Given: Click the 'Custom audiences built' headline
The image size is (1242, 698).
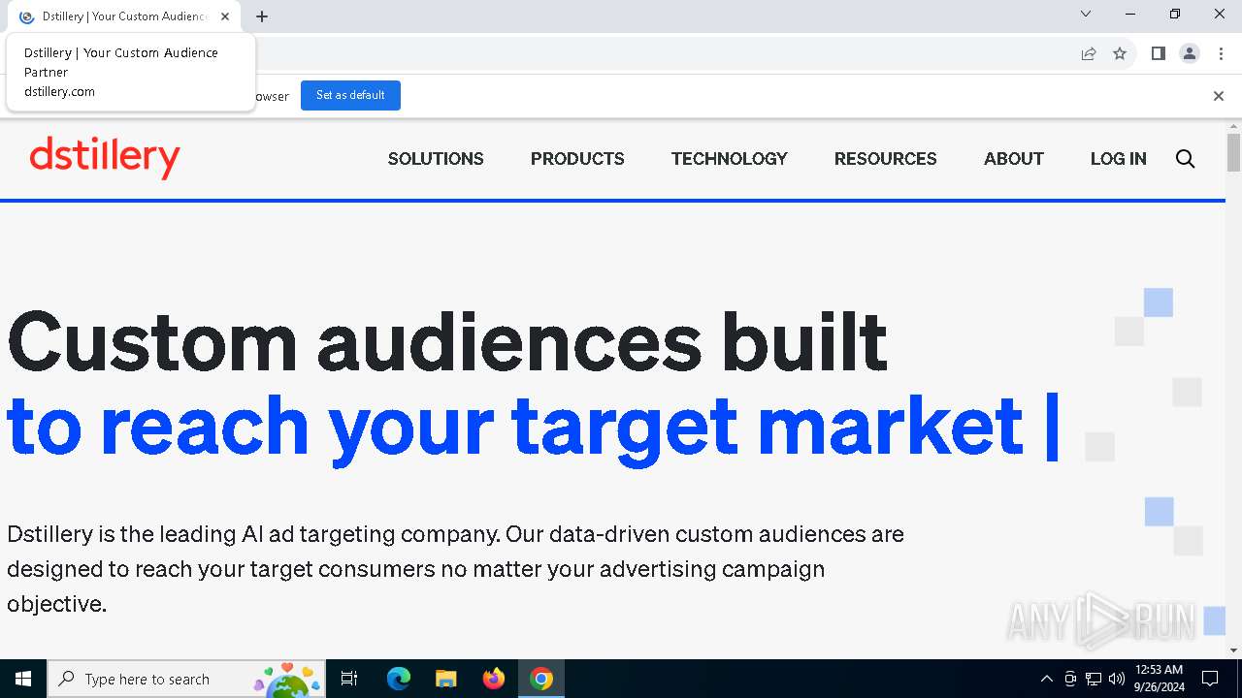Looking at the screenshot, I should 447,341.
